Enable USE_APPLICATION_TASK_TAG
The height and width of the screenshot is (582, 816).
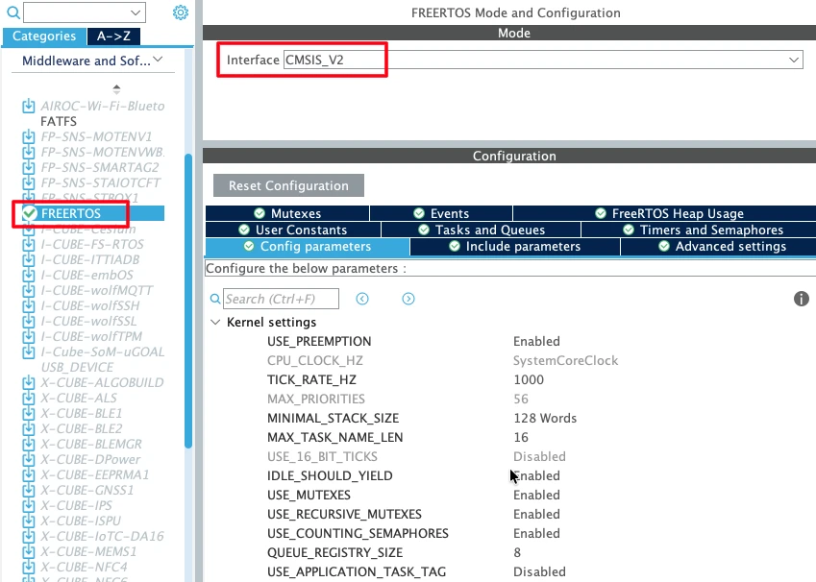pyautogui.click(x=539, y=571)
